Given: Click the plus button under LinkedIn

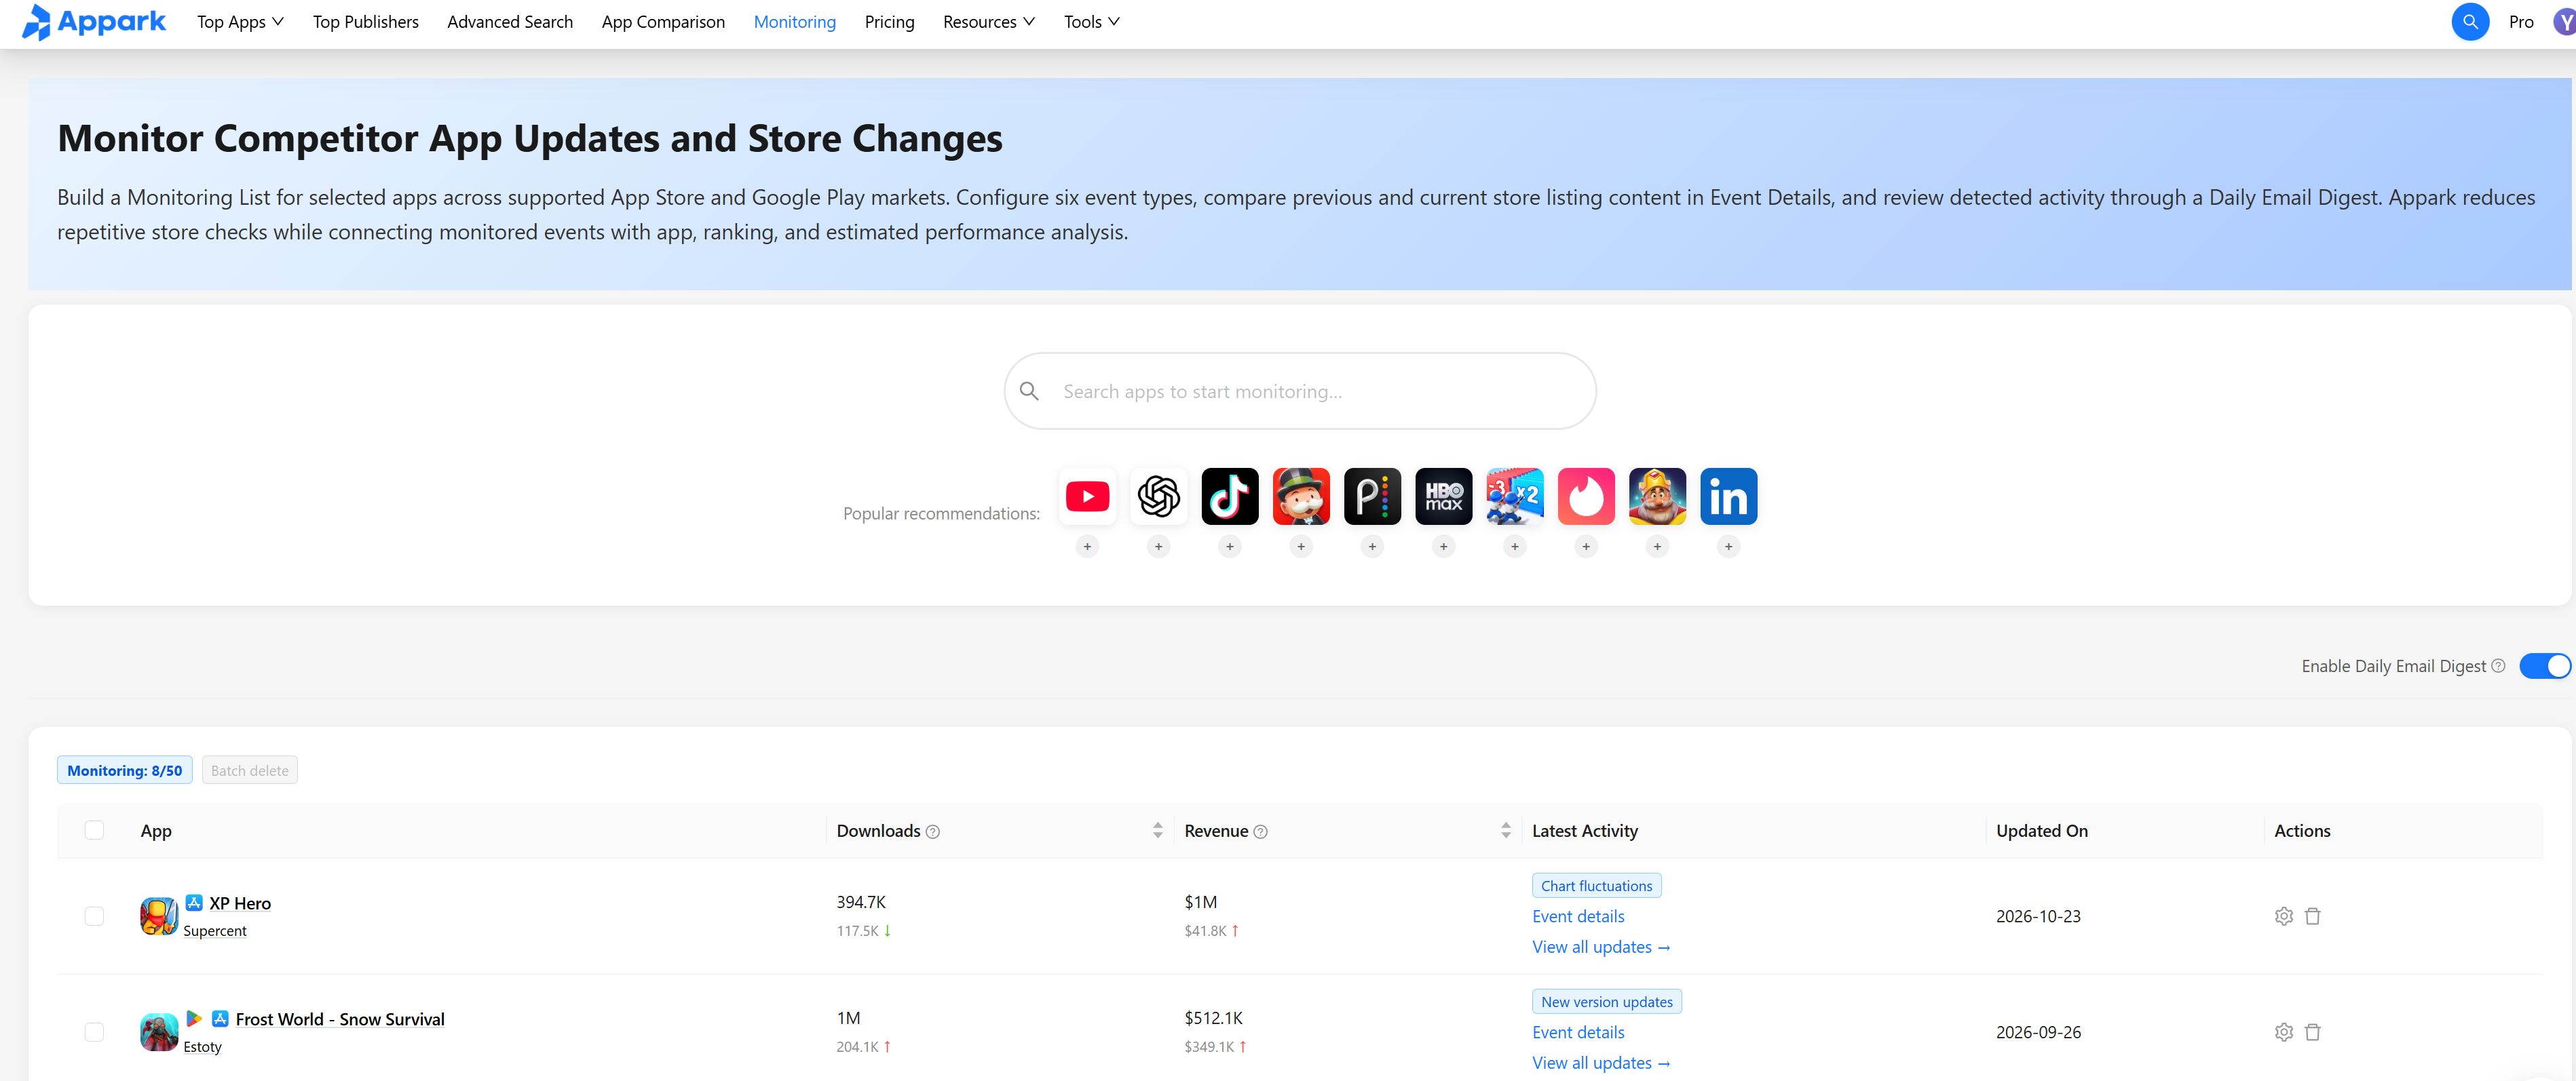Looking at the screenshot, I should tap(1728, 547).
